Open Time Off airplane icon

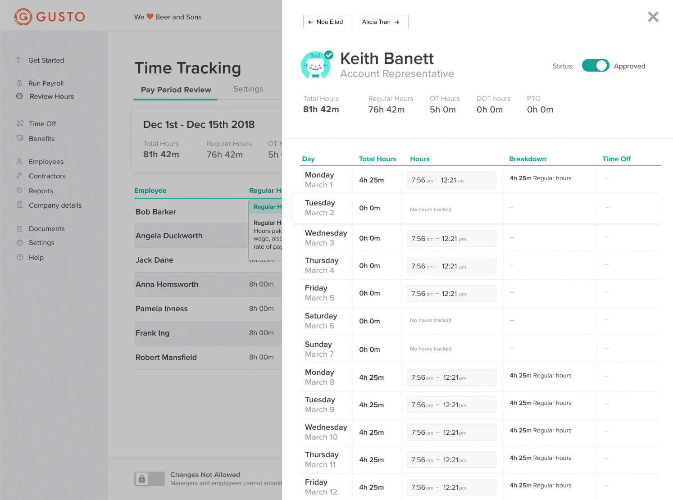pyautogui.click(x=20, y=123)
